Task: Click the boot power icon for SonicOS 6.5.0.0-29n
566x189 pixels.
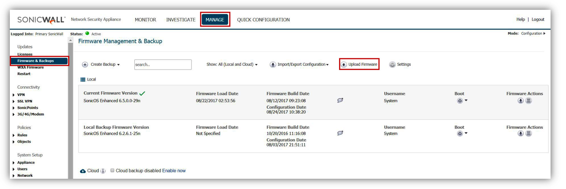Action: tap(460, 101)
